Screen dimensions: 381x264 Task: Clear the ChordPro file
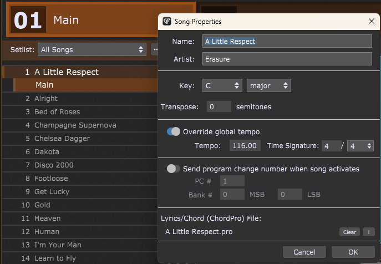tap(349, 232)
